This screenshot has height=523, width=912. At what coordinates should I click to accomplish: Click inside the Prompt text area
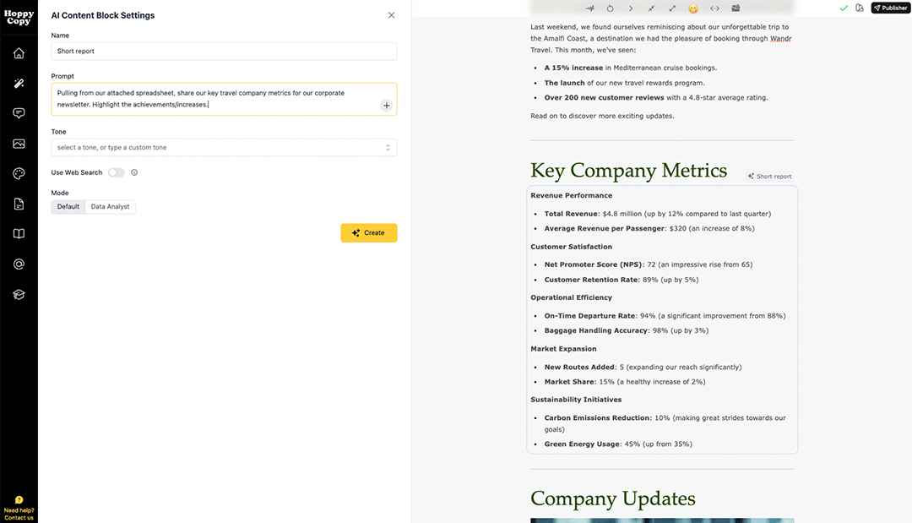point(224,99)
